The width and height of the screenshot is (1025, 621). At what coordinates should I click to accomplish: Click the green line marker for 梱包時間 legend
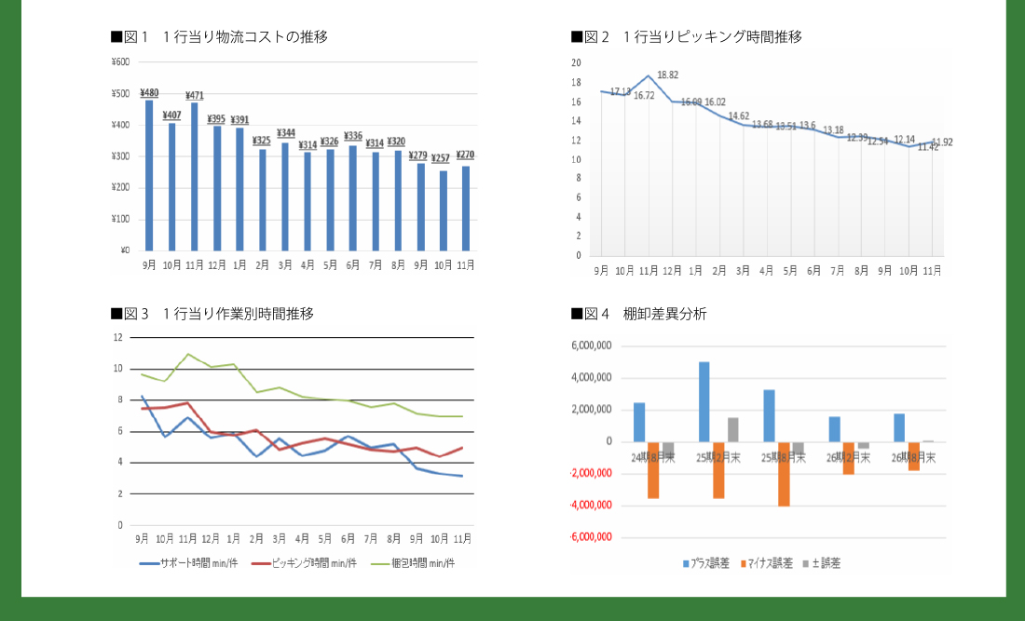(380, 563)
